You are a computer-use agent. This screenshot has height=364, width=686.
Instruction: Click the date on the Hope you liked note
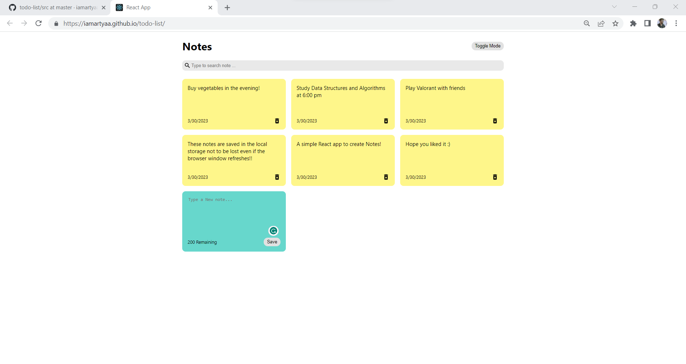click(416, 177)
